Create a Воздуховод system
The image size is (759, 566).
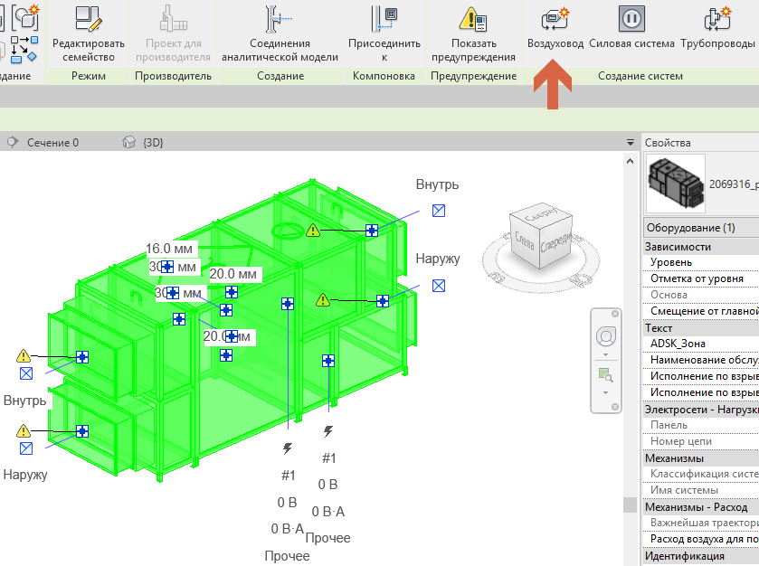tap(555, 28)
